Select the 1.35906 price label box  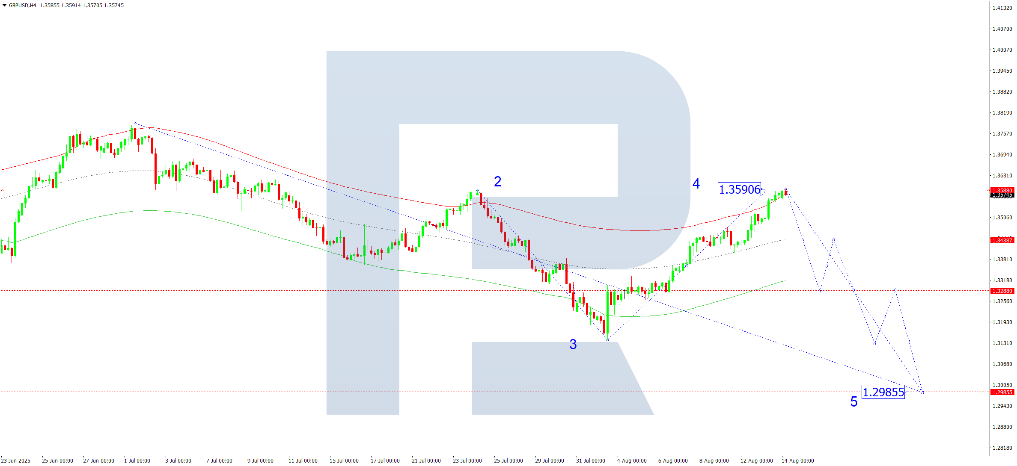pyautogui.click(x=739, y=189)
